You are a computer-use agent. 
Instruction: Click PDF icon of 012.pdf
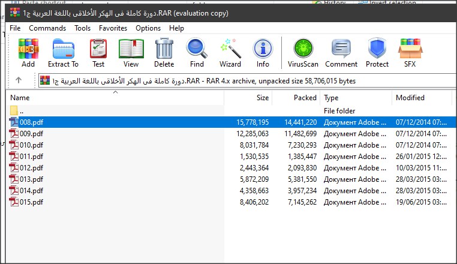pos(14,167)
